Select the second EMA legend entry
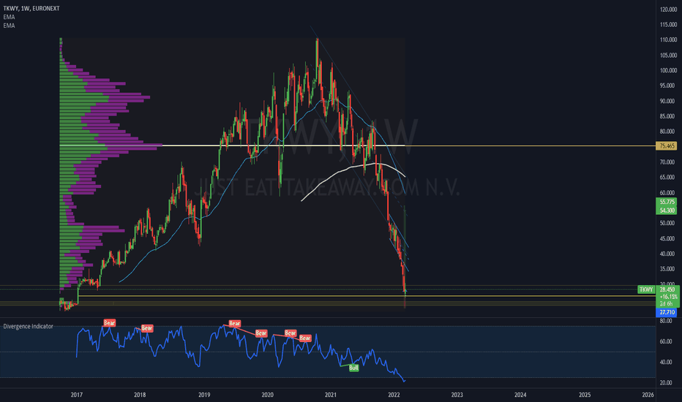682x402 pixels. point(9,26)
